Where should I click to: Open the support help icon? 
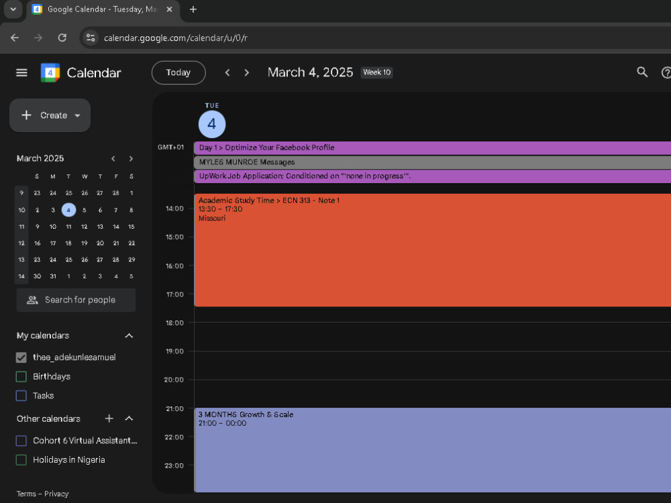coord(666,72)
